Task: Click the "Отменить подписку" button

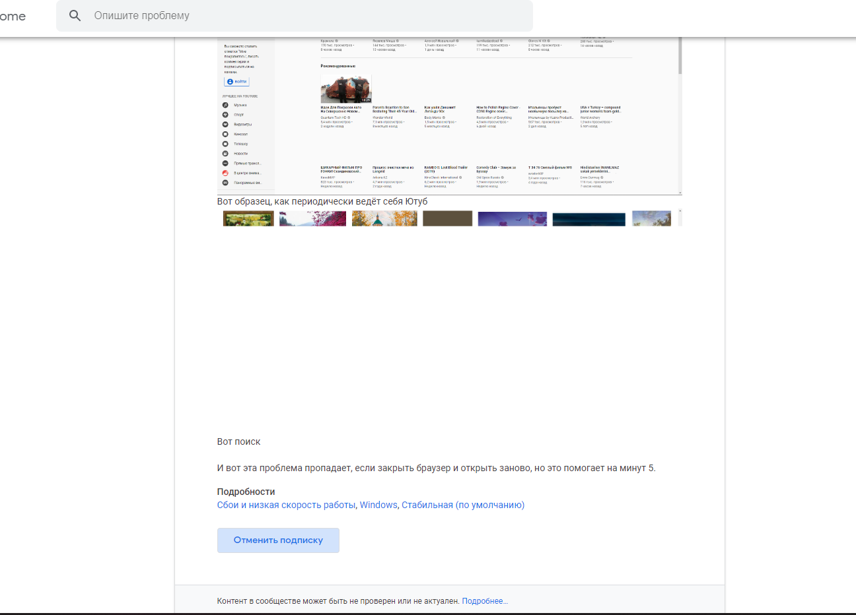Action: point(278,540)
